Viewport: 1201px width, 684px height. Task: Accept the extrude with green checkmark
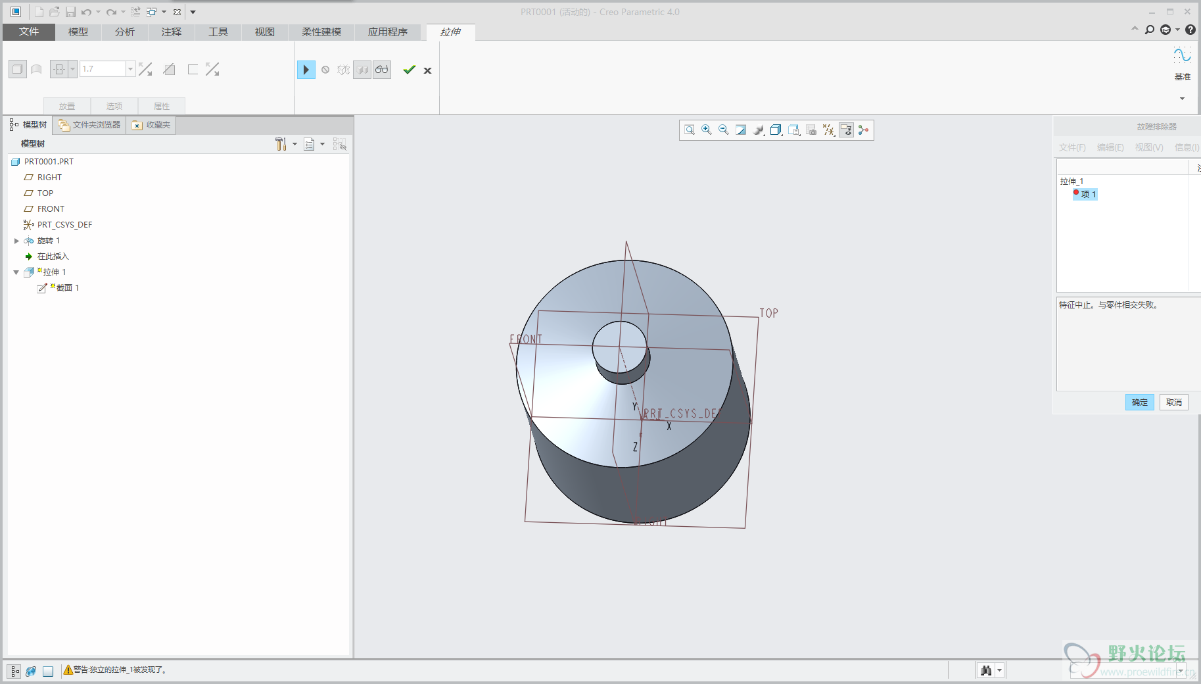pyautogui.click(x=409, y=70)
